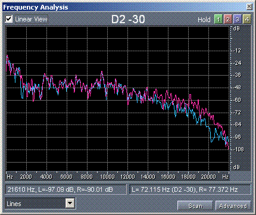Click the red Hold 2 button
The image size is (256, 215).
[x=228, y=20]
